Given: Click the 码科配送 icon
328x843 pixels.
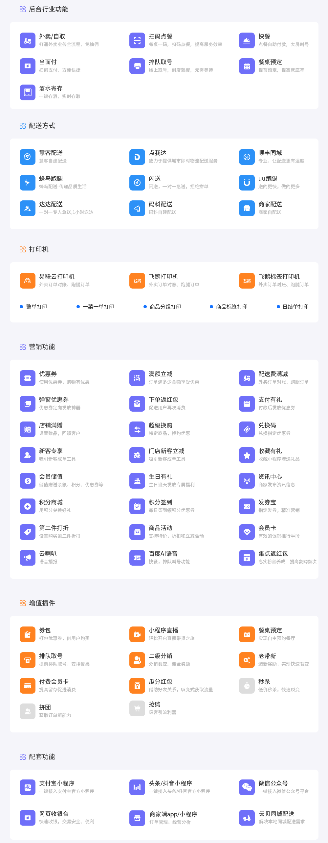Looking at the screenshot, I should click(x=137, y=208).
